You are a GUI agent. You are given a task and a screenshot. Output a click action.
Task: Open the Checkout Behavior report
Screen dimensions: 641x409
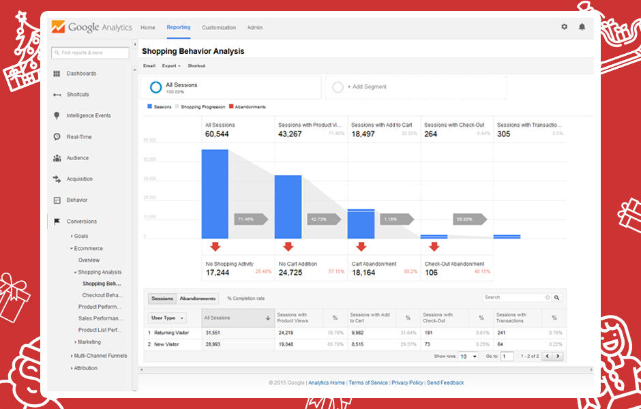[x=102, y=295]
